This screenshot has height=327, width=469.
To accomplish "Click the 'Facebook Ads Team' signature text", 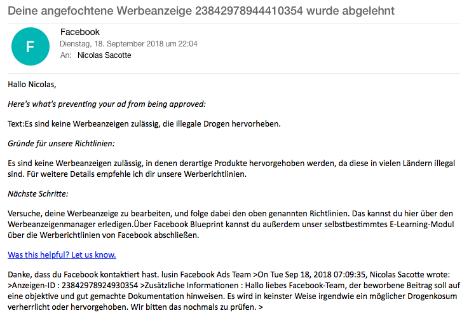I will tap(215, 275).
